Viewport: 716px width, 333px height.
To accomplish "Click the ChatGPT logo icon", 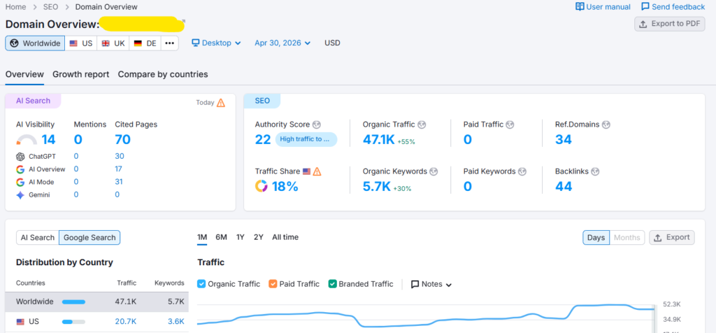I will pos(20,156).
